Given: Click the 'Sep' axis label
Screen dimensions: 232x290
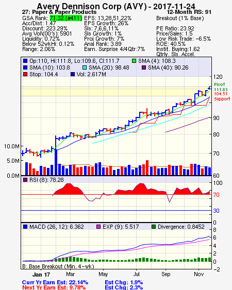Looking at the screenshot, I should 165,274.
